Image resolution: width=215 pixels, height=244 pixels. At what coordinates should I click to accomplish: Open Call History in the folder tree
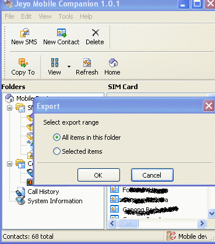click(x=43, y=192)
